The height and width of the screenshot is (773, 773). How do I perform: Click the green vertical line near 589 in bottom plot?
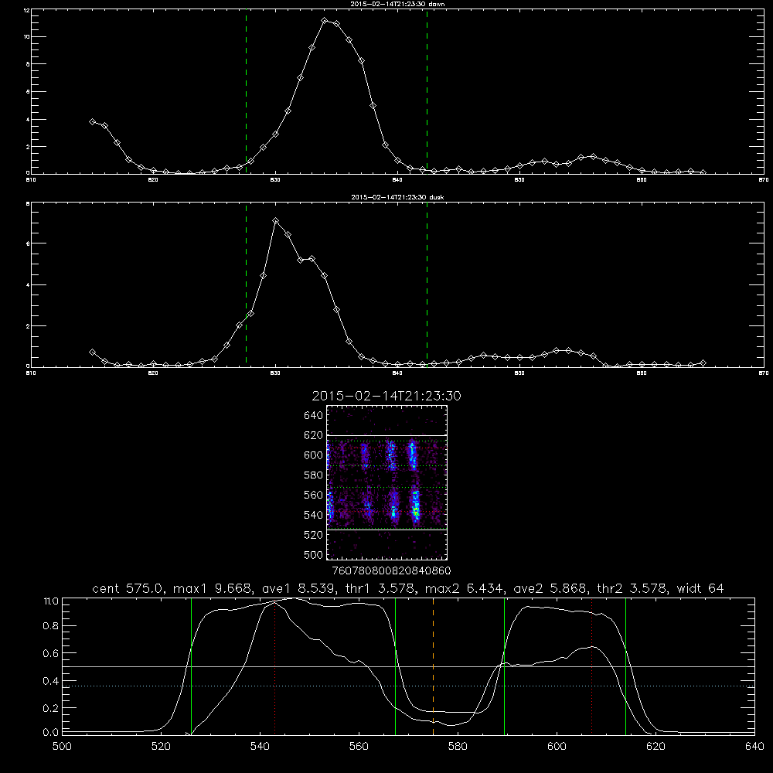504,666
